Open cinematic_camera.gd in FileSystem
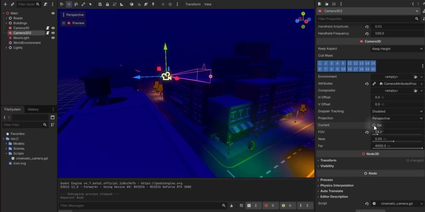425x212 pixels. point(32,158)
